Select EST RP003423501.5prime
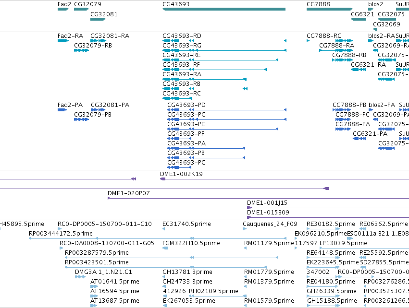 [x=166, y=267]
